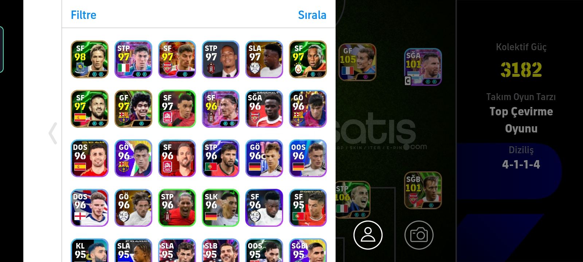Select the SF 98 player card
This screenshot has height=262, width=583.
click(90, 59)
